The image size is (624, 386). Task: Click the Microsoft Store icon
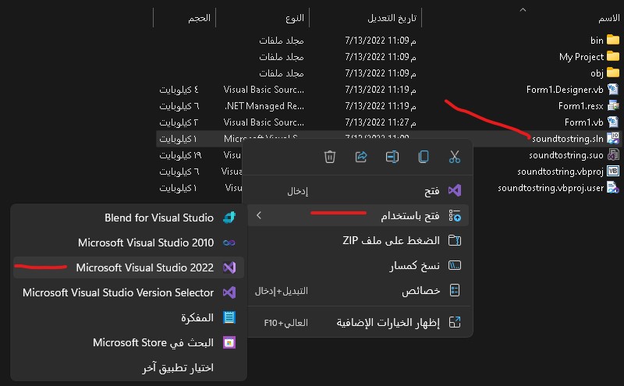pyautogui.click(x=229, y=342)
